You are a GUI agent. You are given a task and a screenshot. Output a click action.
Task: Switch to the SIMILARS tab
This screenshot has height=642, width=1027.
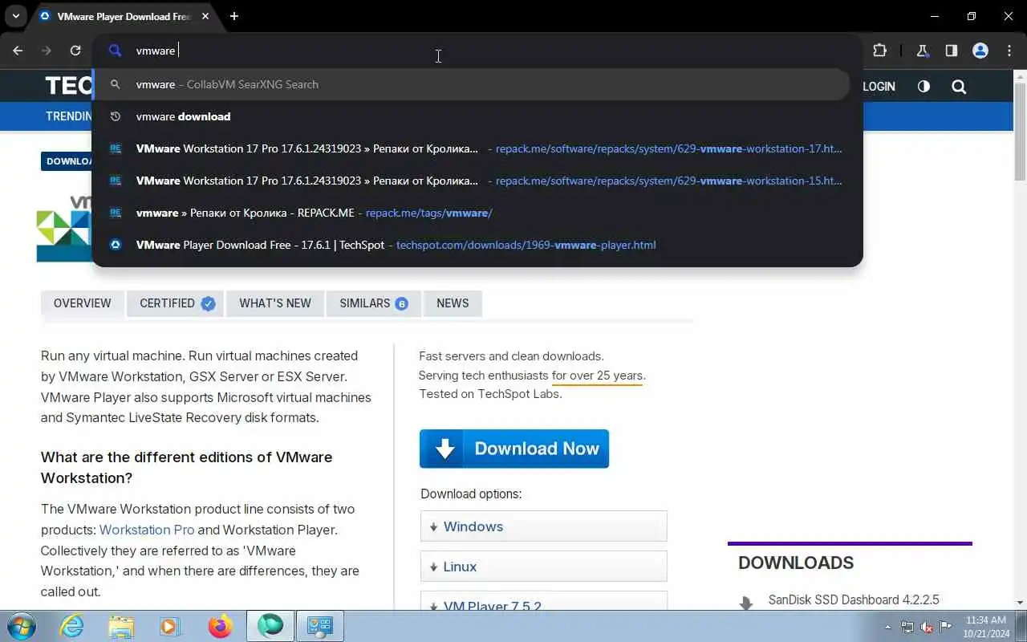[x=374, y=303]
